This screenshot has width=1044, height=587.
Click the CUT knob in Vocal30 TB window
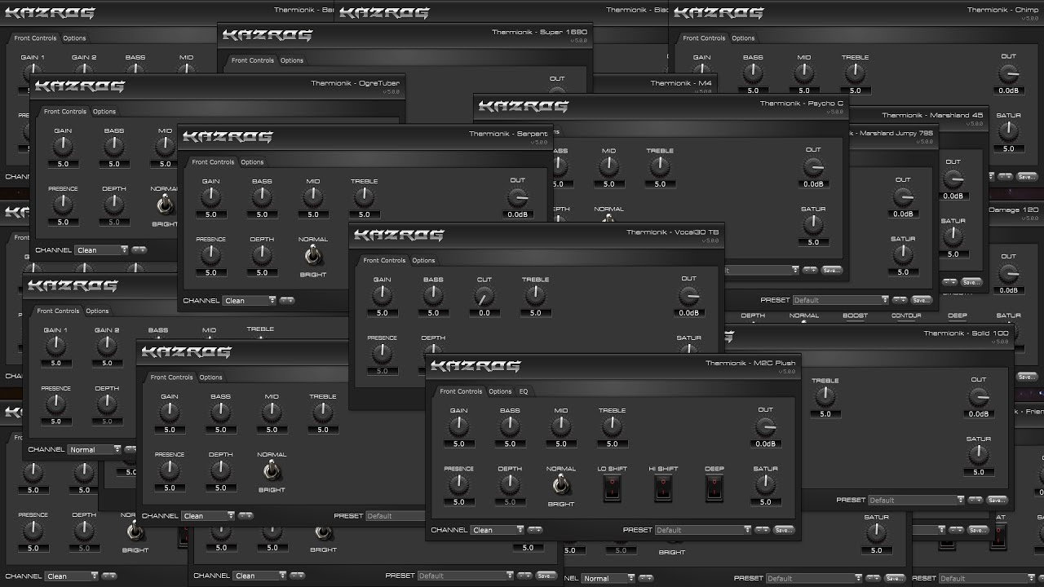484,295
